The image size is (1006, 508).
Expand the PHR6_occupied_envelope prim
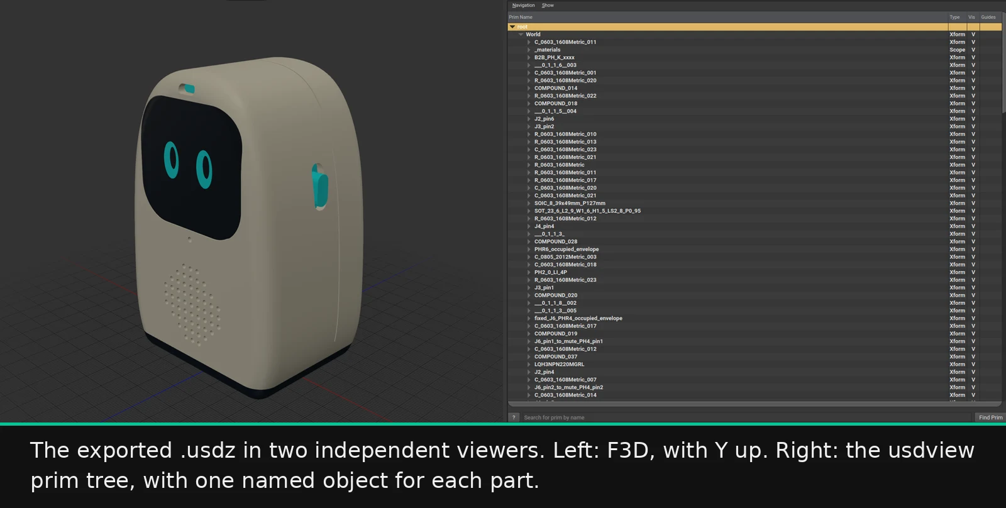529,249
